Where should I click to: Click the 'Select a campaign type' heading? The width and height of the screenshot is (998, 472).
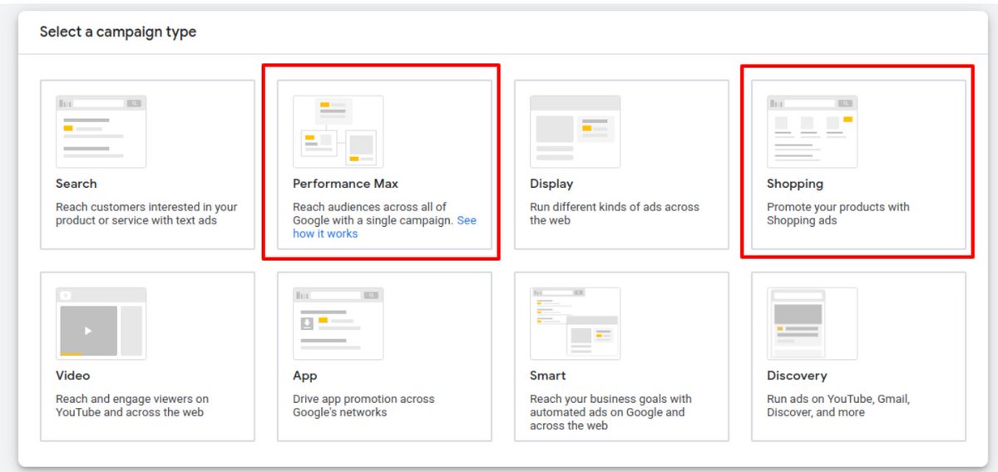click(118, 32)
